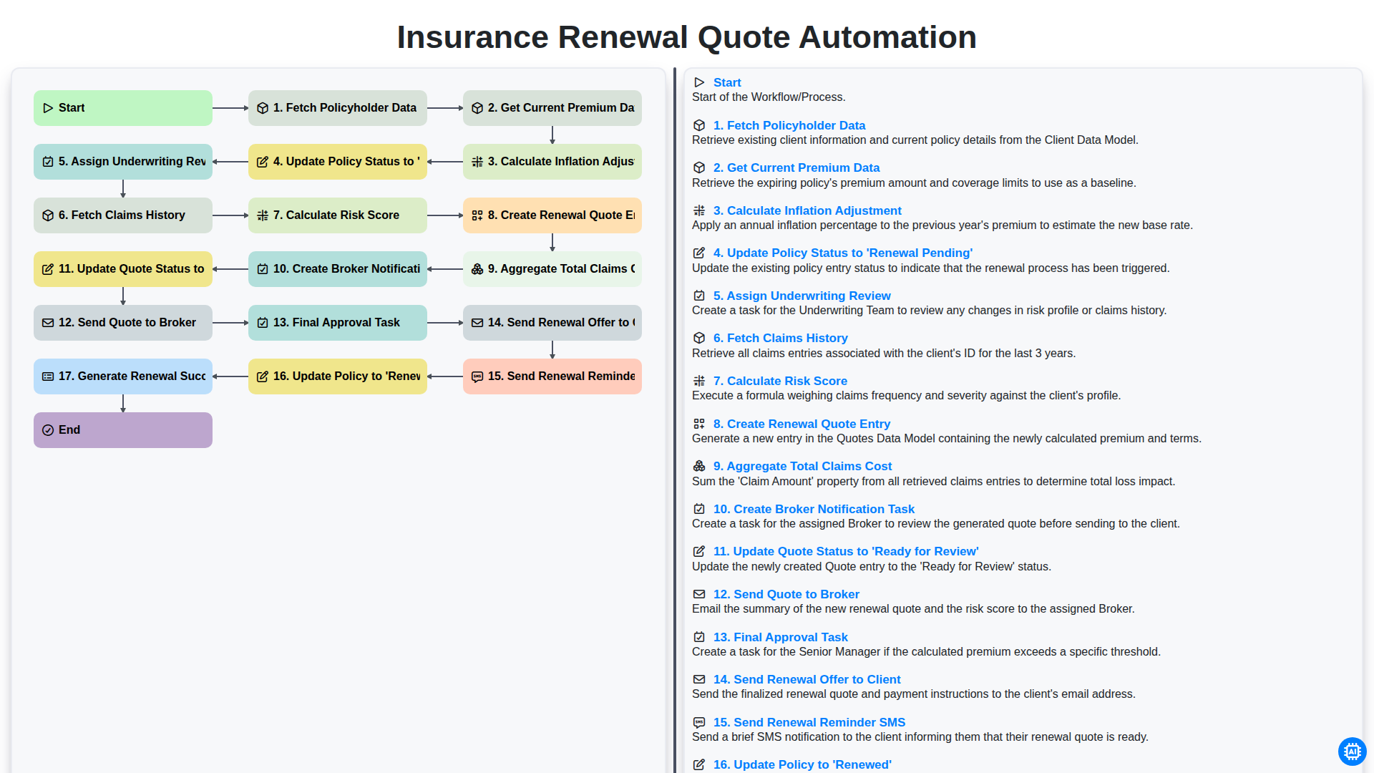The image size is (1374, 773).
Task: Open the 3. Calculate Inflation Adjustment link
Action: click(807, 210)
